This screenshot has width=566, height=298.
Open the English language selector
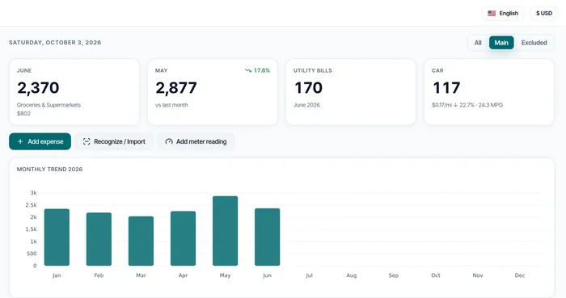click(503, 14)
